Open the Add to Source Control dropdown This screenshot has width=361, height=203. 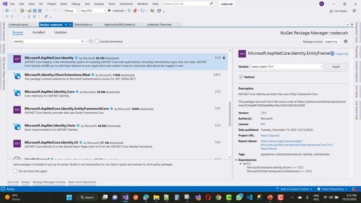(x=294, y=189)
